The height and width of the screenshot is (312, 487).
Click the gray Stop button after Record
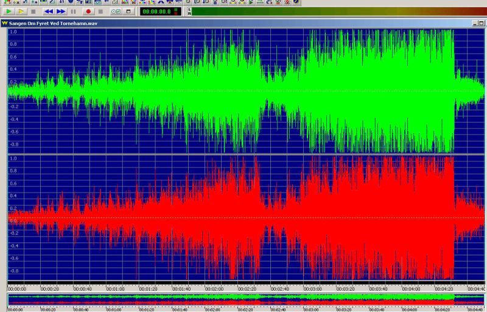pyautogui.click(x=100, y=11)
